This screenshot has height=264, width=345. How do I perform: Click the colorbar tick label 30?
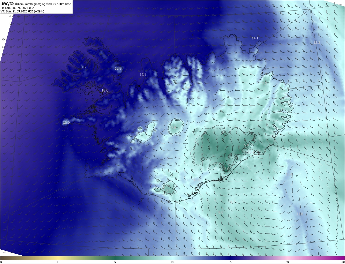(x=287, y=262)
